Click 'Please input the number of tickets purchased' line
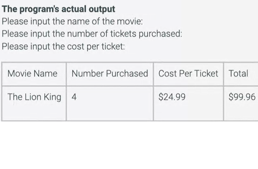Viewport: 258px width, 169px height. (92, 34)
